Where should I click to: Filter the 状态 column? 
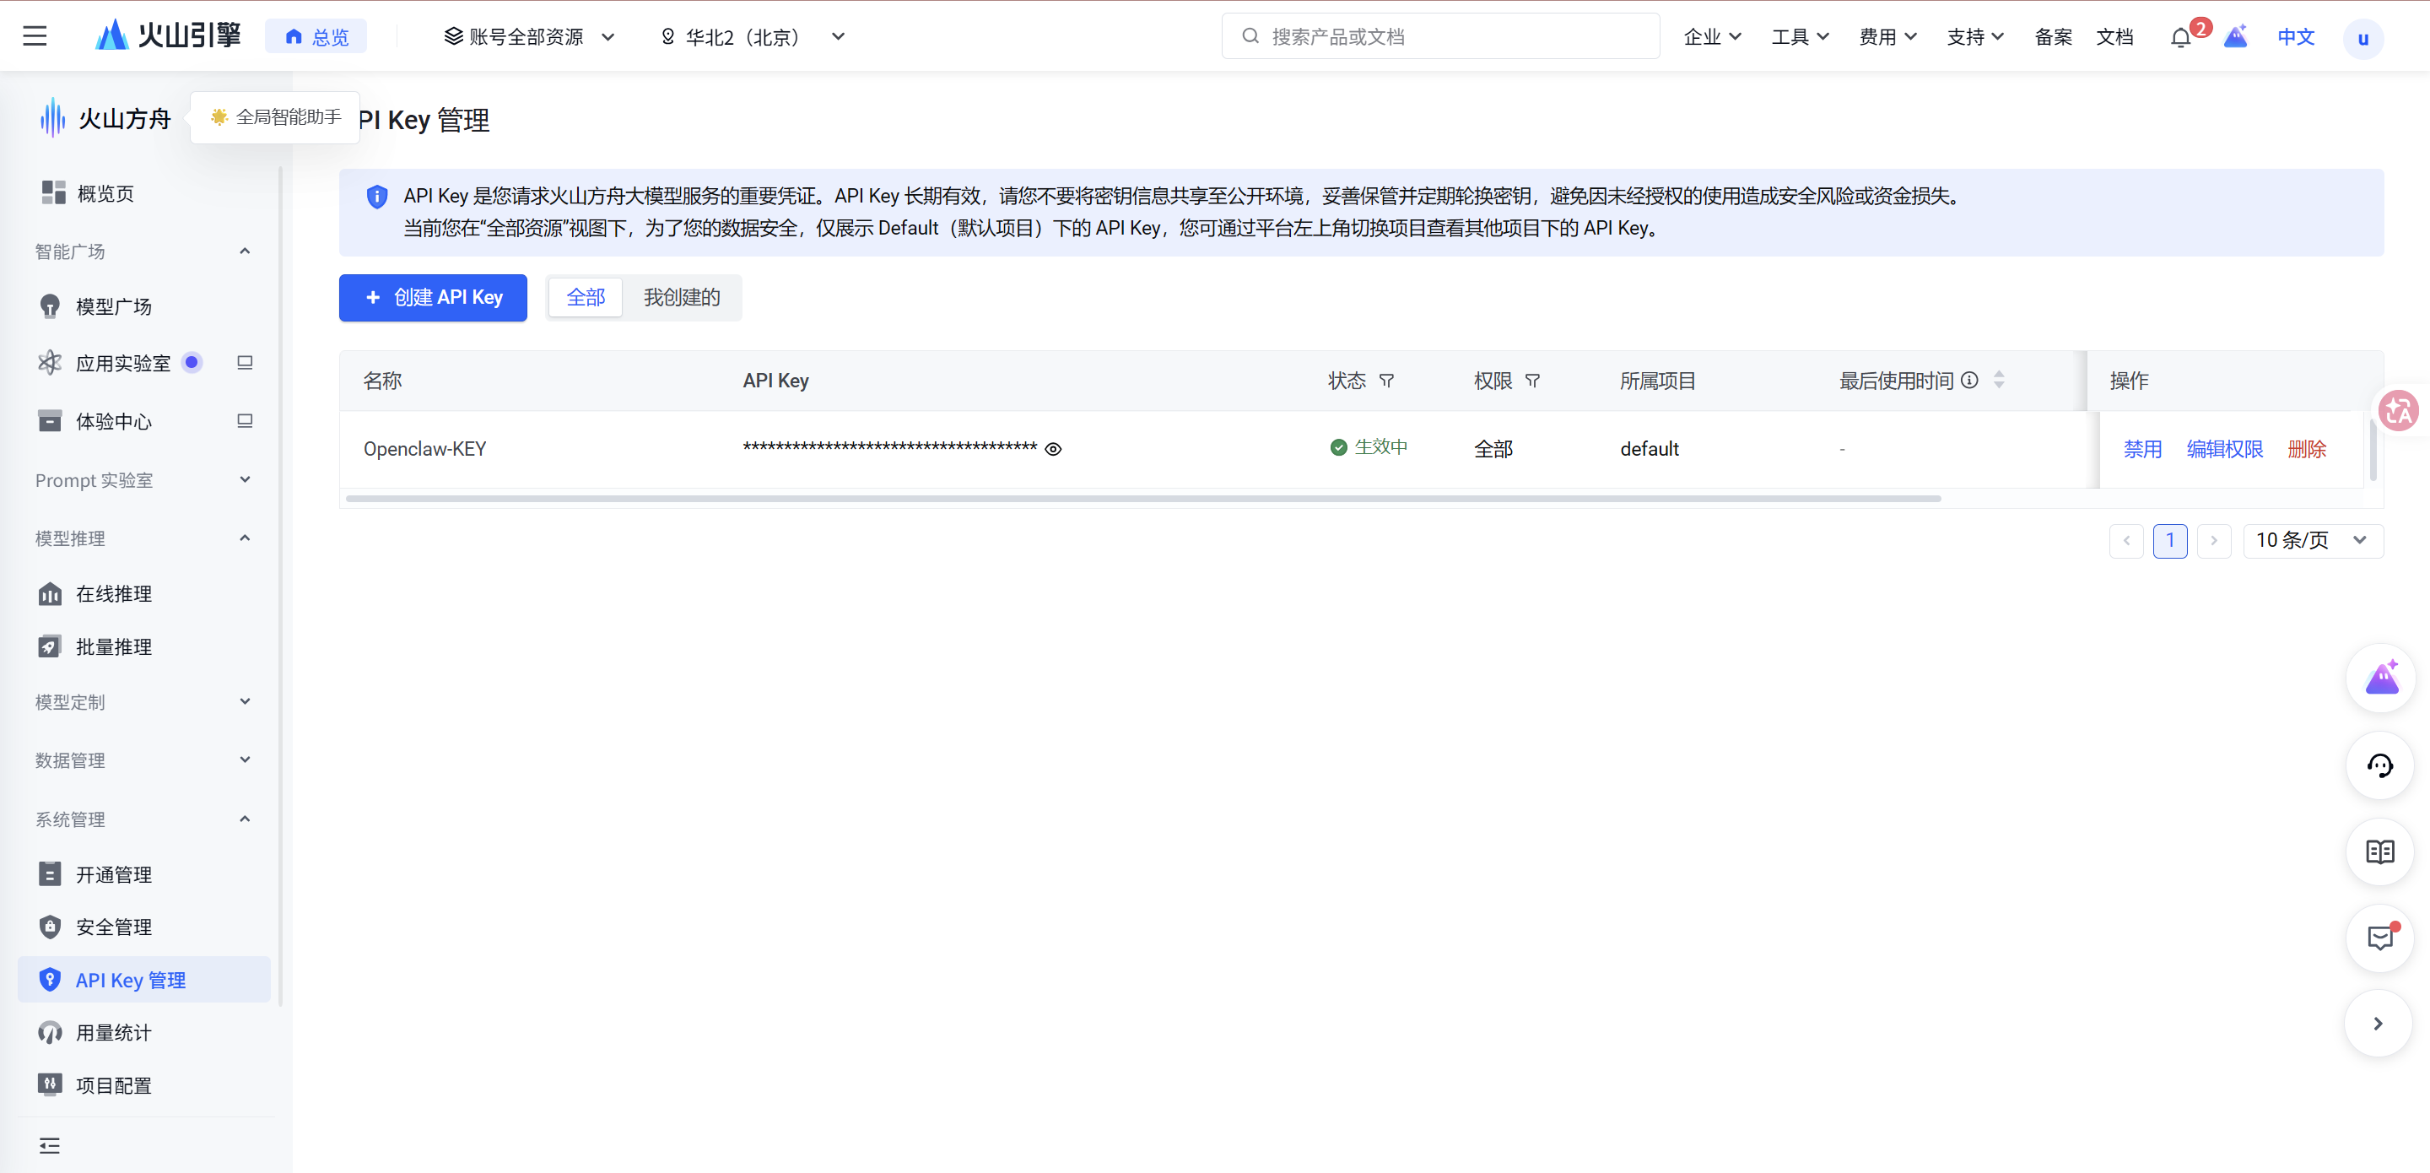[x=1385, y=381]
